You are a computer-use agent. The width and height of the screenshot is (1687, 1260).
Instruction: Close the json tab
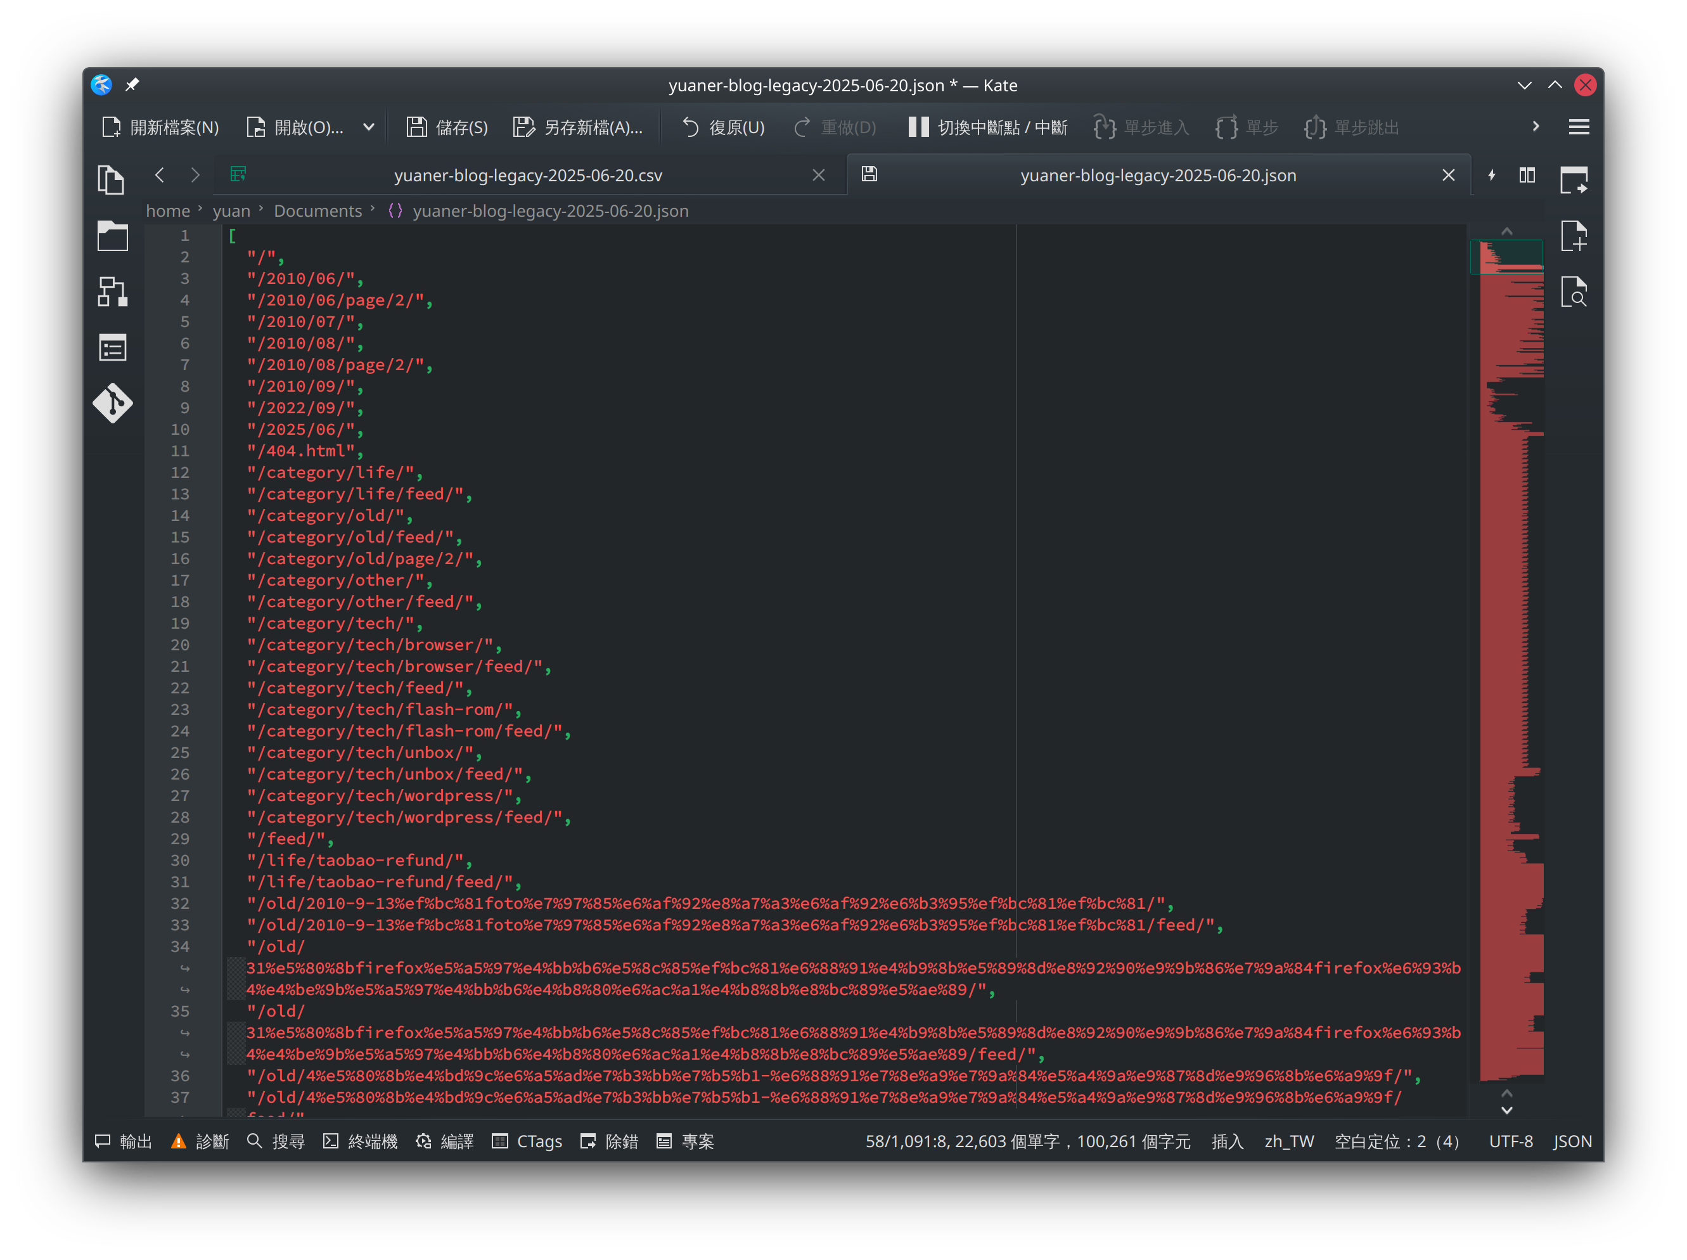(x=1448, y=176)
